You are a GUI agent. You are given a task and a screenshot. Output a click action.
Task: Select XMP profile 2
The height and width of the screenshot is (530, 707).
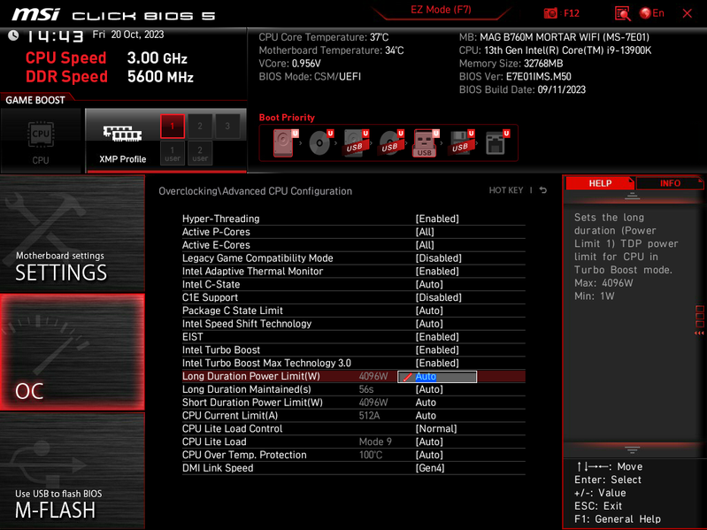[x=200, y=127]
